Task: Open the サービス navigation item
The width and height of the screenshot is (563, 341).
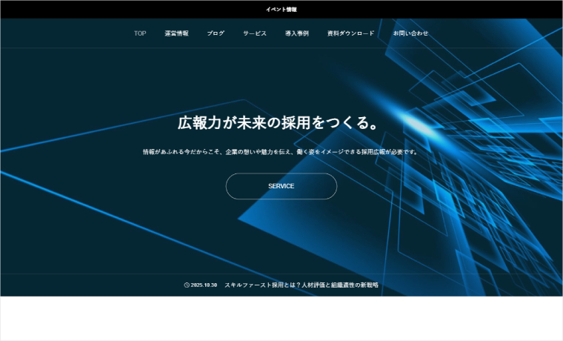Action: (255, 33)
